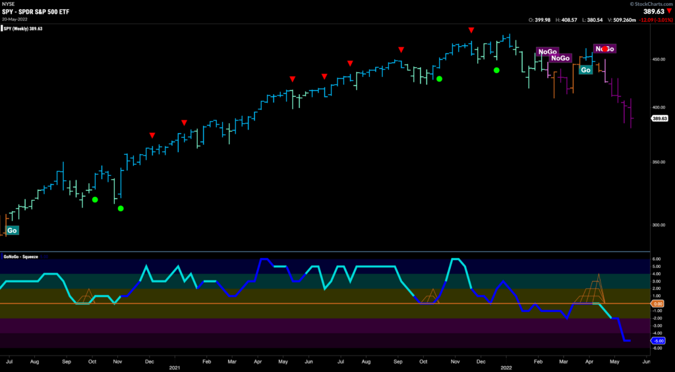Viewport: 675px width, 372px height.
Task: Click the green dot near November 2020 low
Action: [121, 208]
